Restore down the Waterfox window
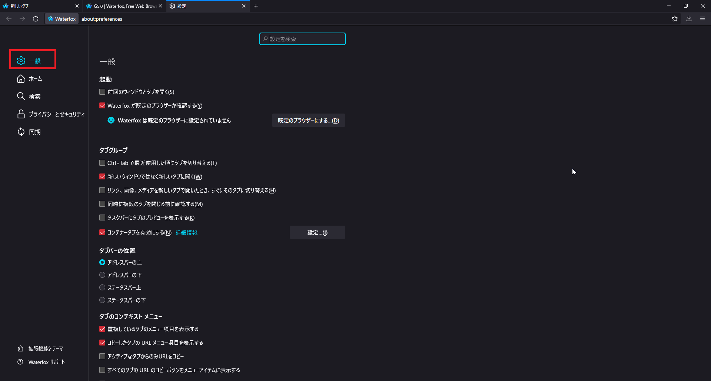 (686, 6)
